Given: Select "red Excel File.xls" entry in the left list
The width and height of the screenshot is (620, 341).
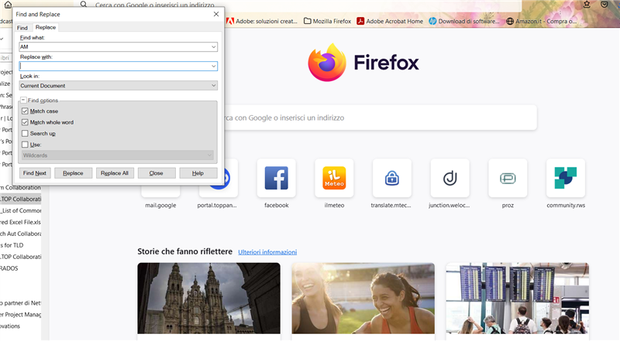Looking at the screenshot, I should (21, 222).
